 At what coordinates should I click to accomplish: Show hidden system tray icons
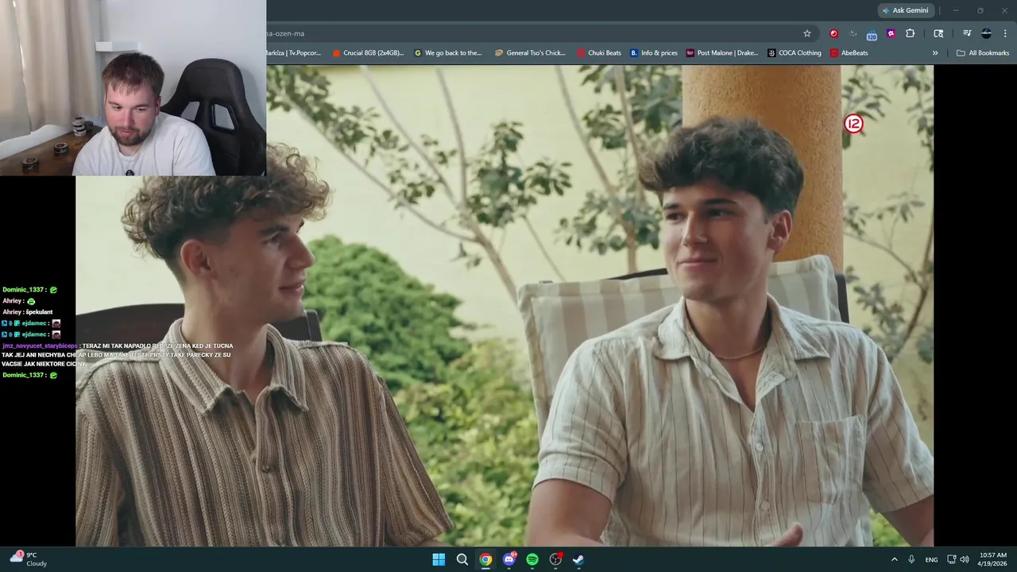(x=894, y=559)
